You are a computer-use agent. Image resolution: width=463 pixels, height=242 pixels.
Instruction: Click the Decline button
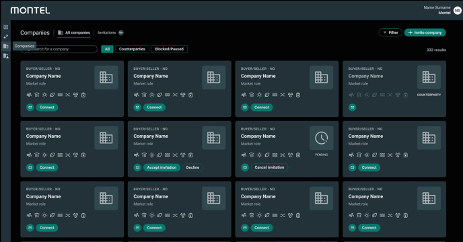[x=192, y=167]
